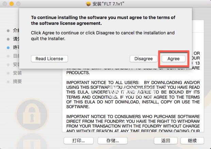
Task: Click the installer title text FLT 7.1v1
Action: coord(108,4)
